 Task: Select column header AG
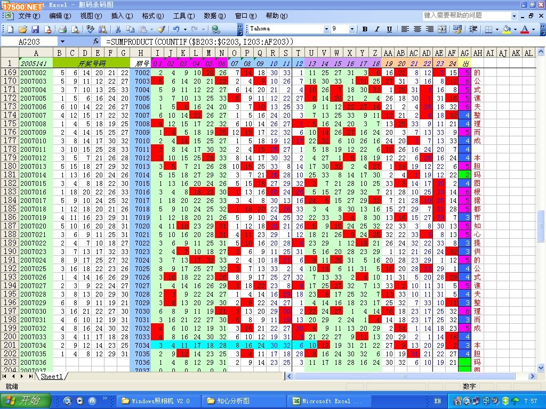464,53
